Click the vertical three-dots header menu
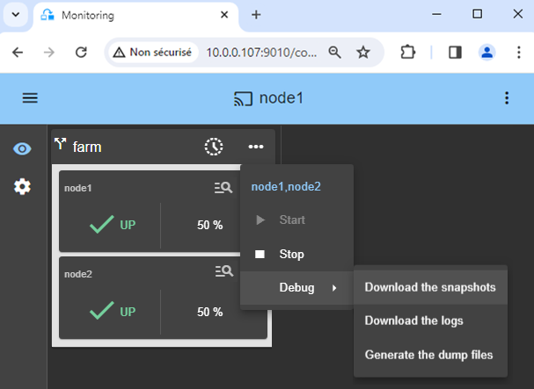534x389 pixels. (x=506, y=97)
